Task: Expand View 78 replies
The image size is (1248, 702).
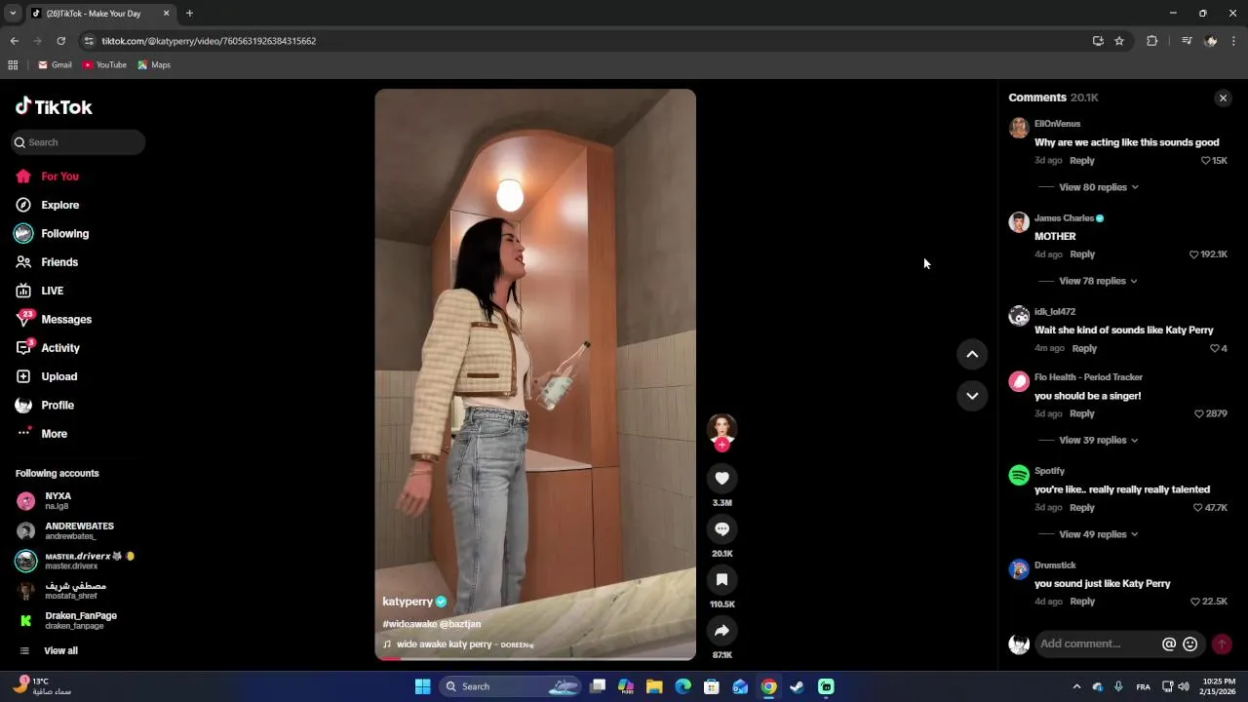Action: (1098, 281)
